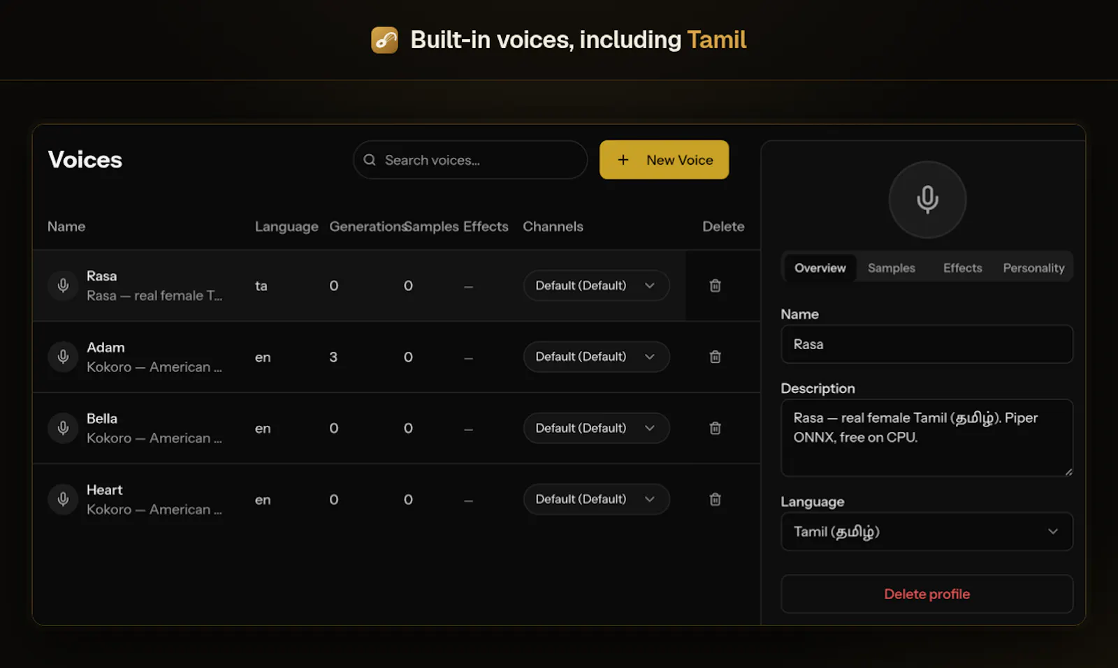
Task: Click the Name field containing Rasa
Action: 927,344
